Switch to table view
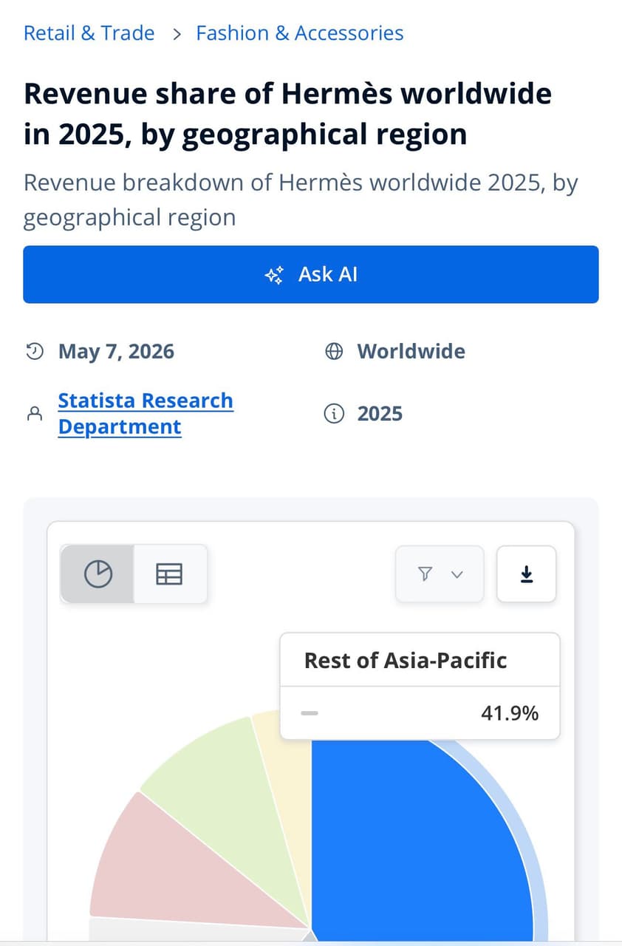 (170, 574)
